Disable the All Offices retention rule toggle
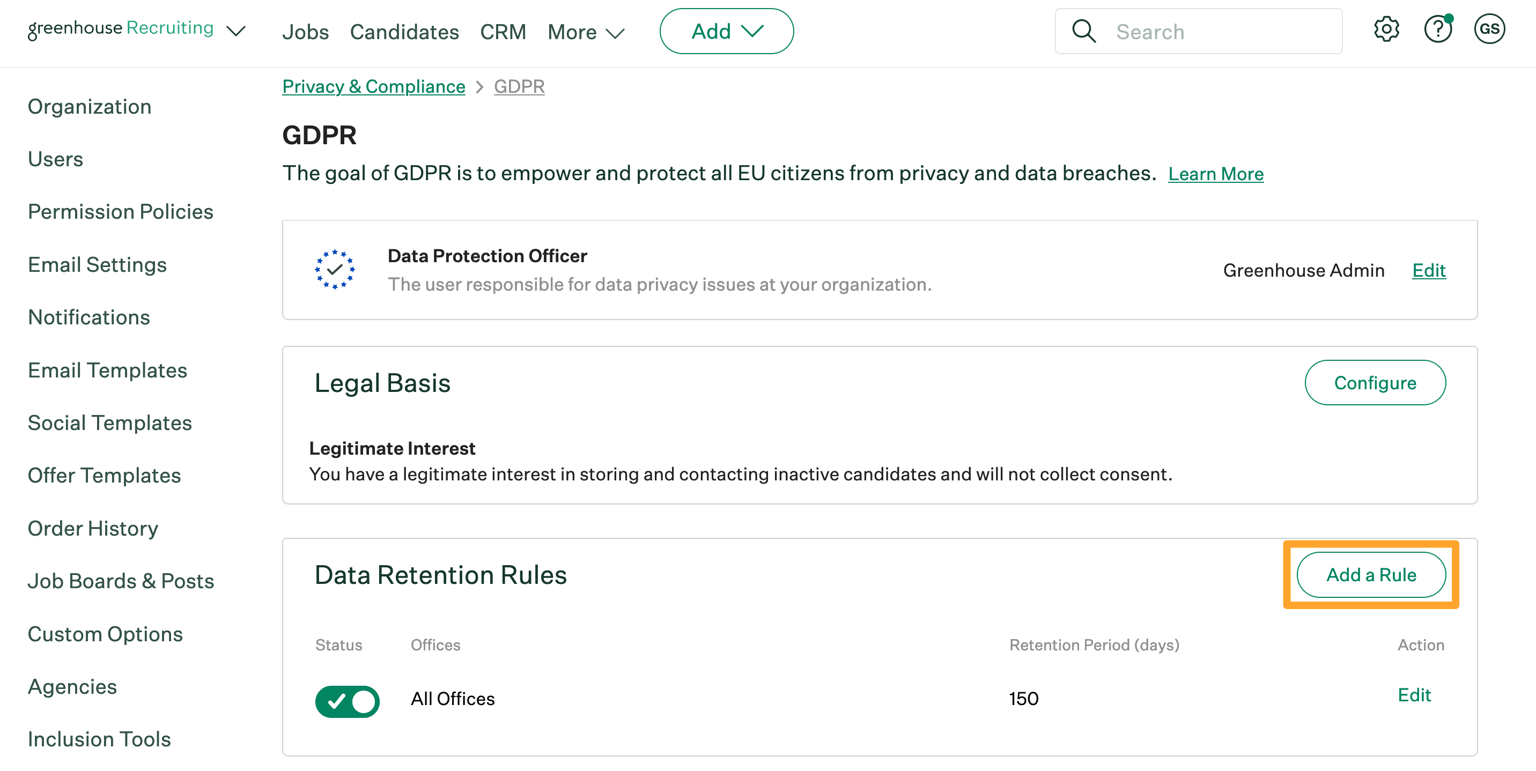1536x771 pixels. [x=347, y=701]
